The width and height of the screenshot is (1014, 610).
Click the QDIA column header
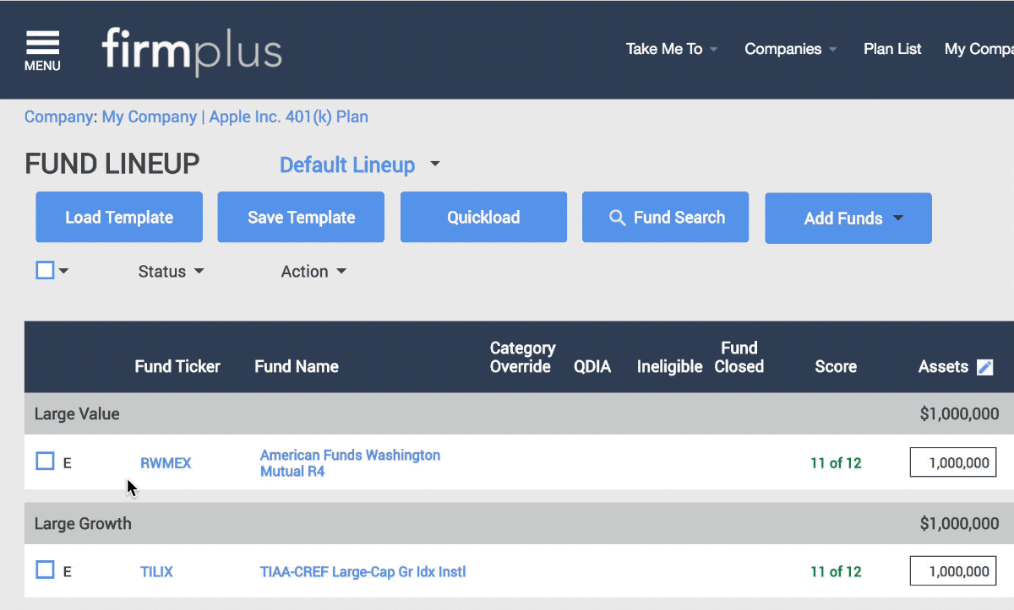point(592,367)
